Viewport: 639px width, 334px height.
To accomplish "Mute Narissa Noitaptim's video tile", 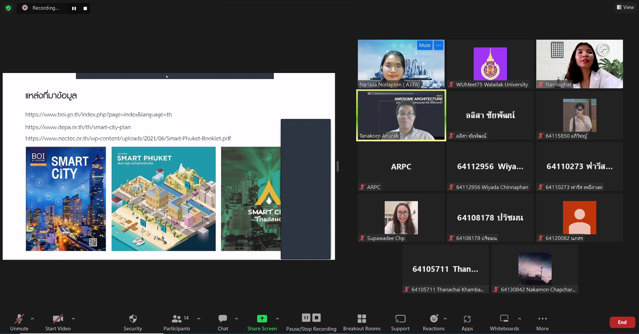I will 425,45.
